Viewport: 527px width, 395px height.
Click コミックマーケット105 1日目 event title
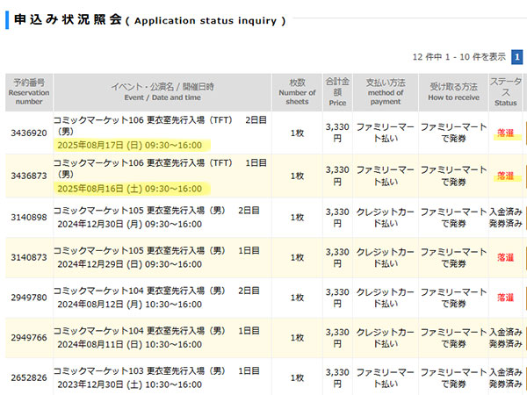[x=156, y=250]
